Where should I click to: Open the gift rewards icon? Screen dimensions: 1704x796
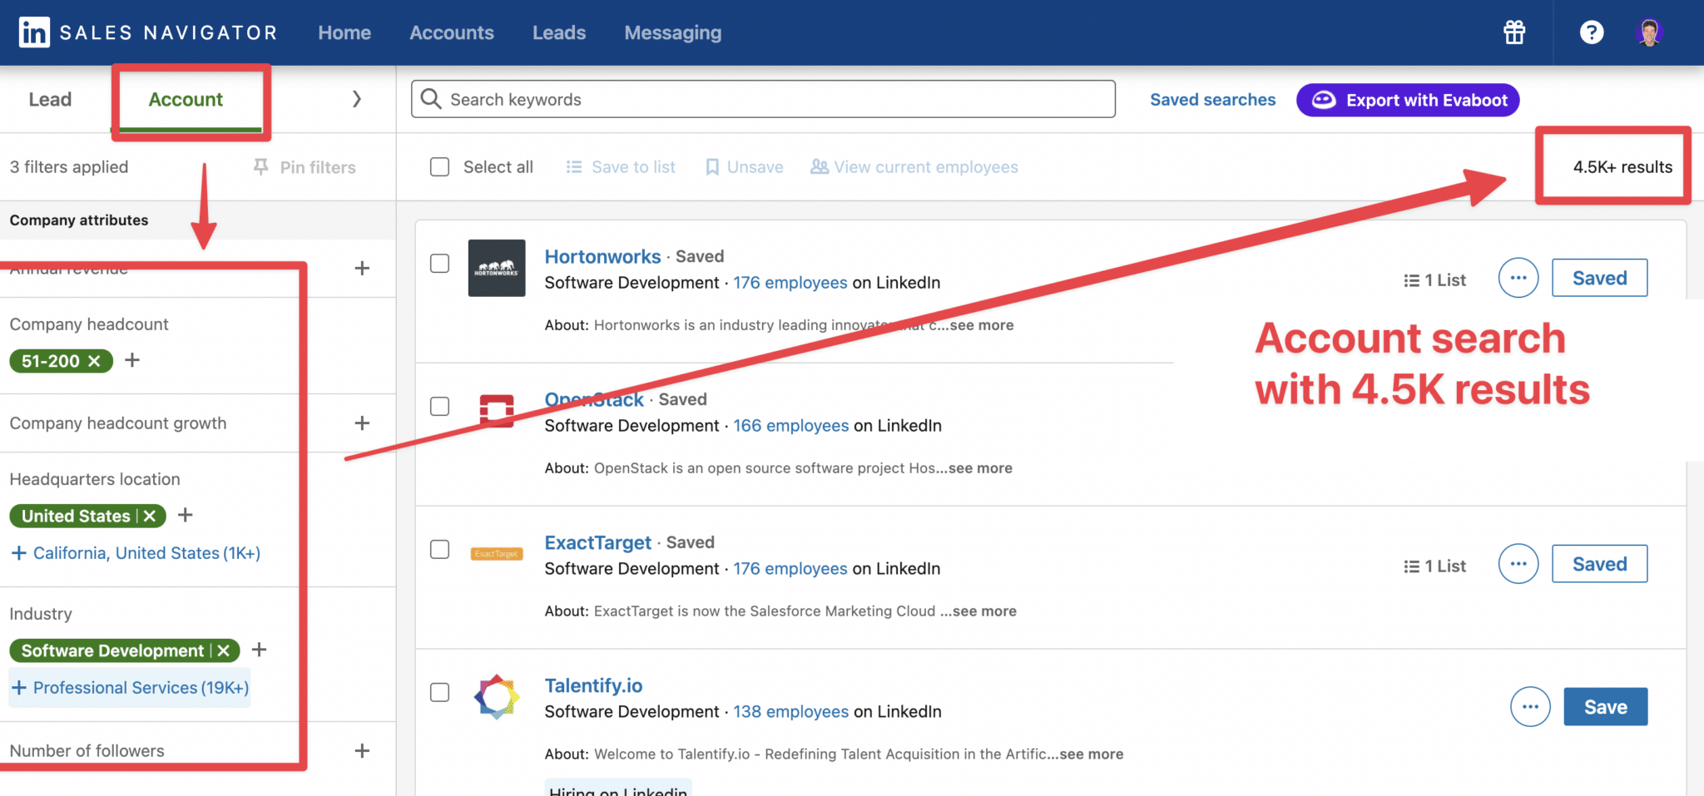click(x=1514, y=32)
